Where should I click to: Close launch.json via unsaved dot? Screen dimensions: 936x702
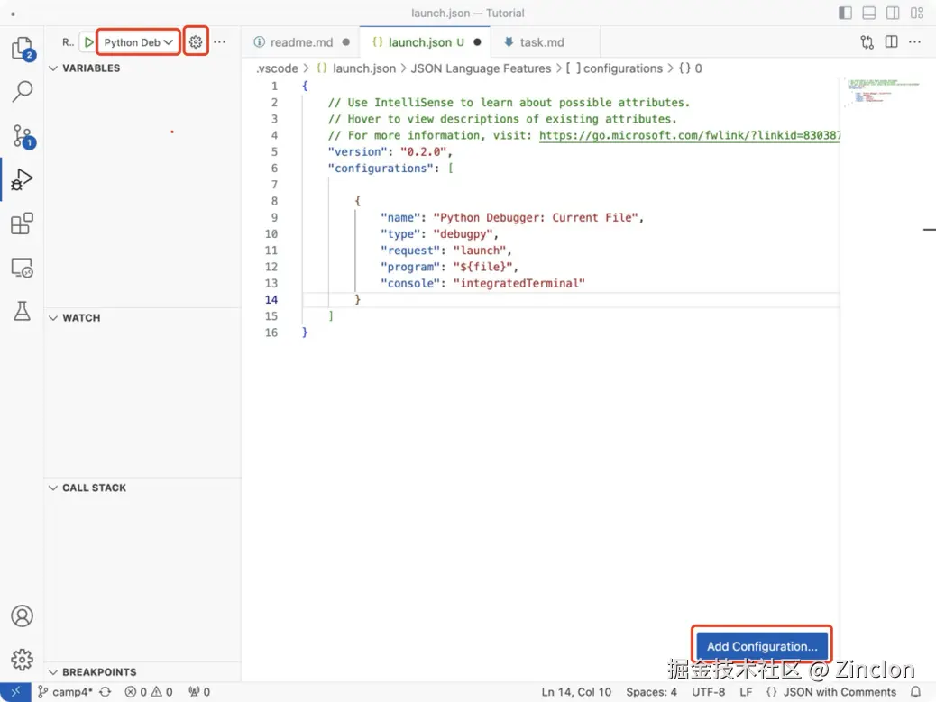(x=477, y=42)
